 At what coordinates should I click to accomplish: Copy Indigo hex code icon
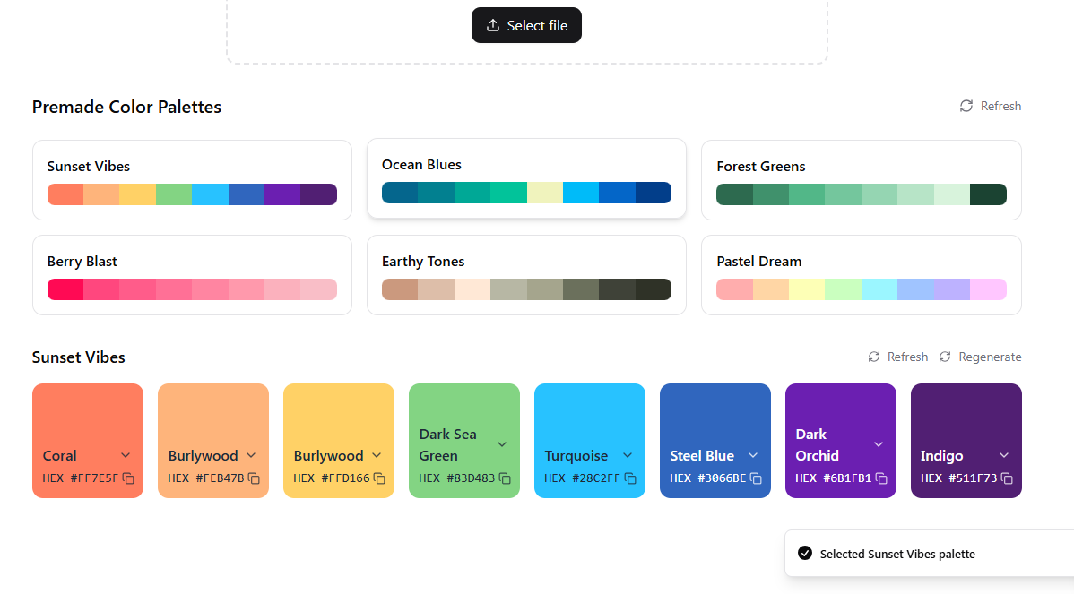1007,478
